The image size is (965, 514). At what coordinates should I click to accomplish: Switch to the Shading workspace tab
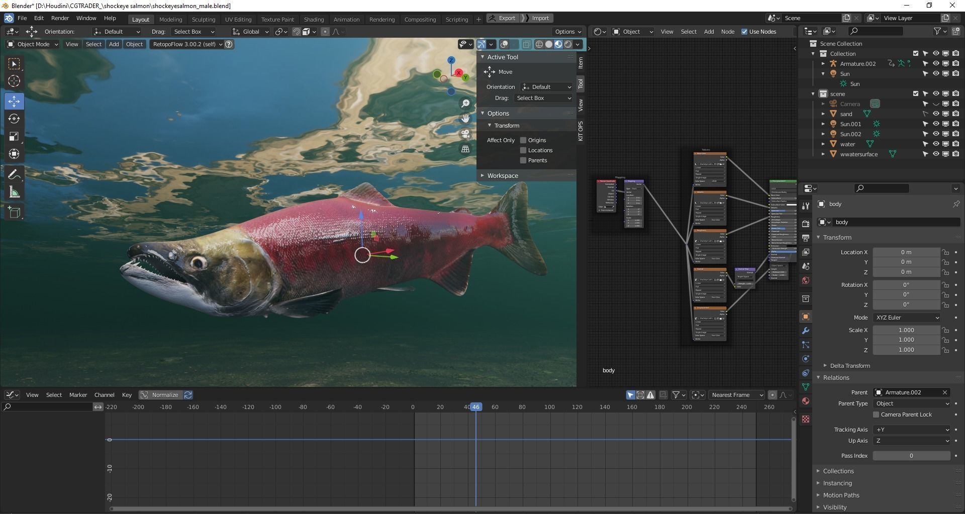314,19
